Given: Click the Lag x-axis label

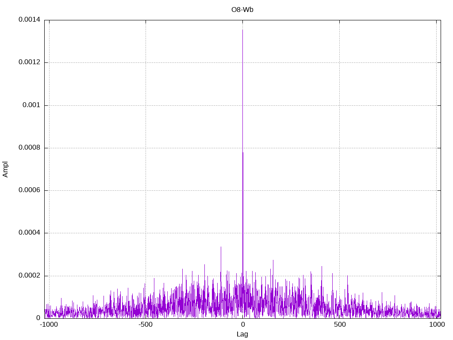Looking at the screenshot, I should click(x=242, y=334).
